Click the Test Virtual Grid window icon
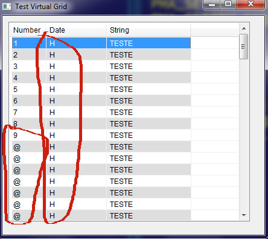Viewport: 268px width, 239px height. pos(7,7)
